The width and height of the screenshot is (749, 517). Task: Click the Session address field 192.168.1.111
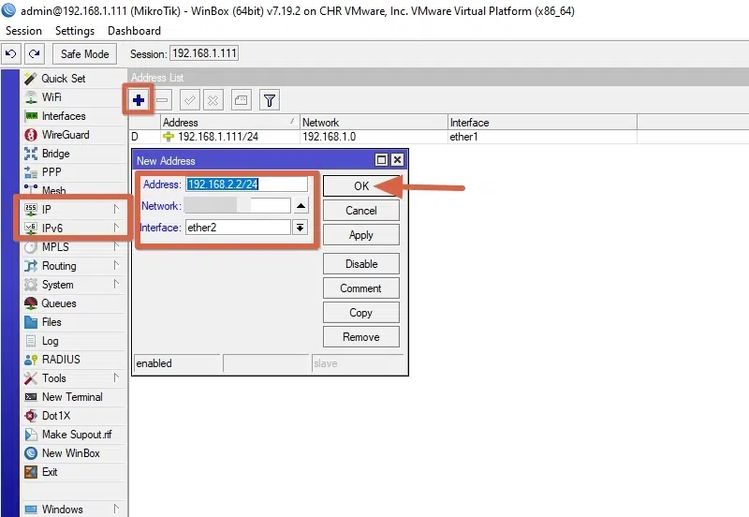[204, 53]
